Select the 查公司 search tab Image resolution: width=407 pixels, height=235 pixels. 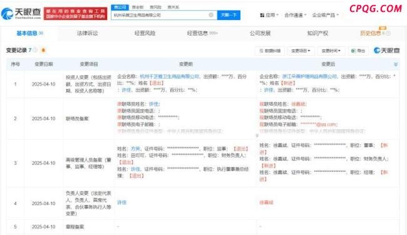120,7
